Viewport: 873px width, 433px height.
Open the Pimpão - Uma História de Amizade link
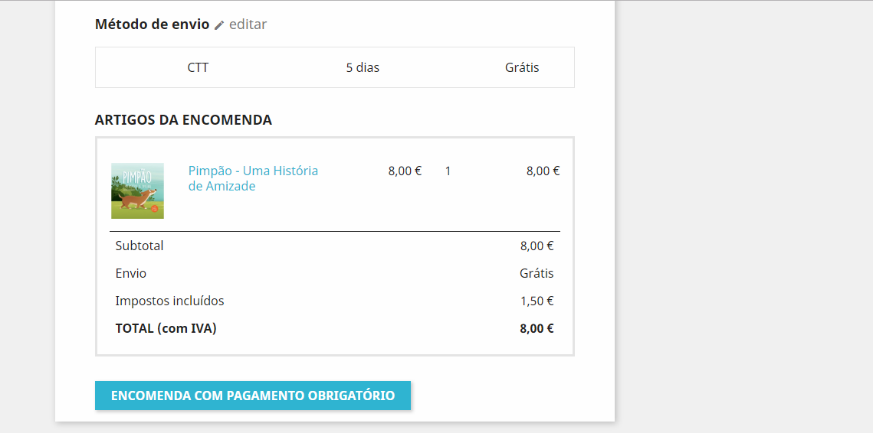[254, 178]
